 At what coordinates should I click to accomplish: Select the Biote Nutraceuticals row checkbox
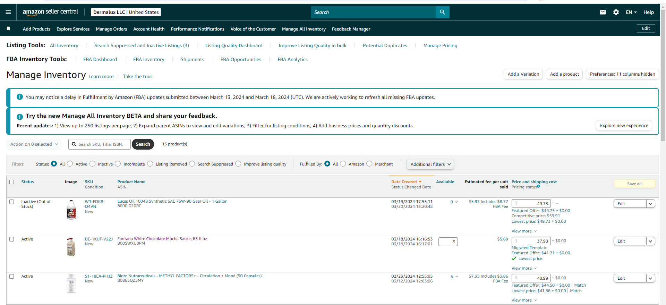coord(12,276)
